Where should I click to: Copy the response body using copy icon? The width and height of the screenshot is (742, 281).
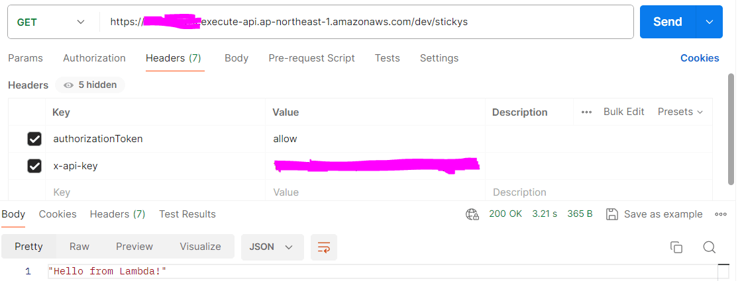pos(676,247)
